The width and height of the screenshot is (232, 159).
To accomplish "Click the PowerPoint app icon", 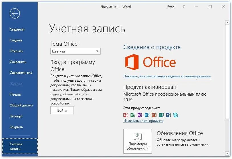I will point(154,115).
